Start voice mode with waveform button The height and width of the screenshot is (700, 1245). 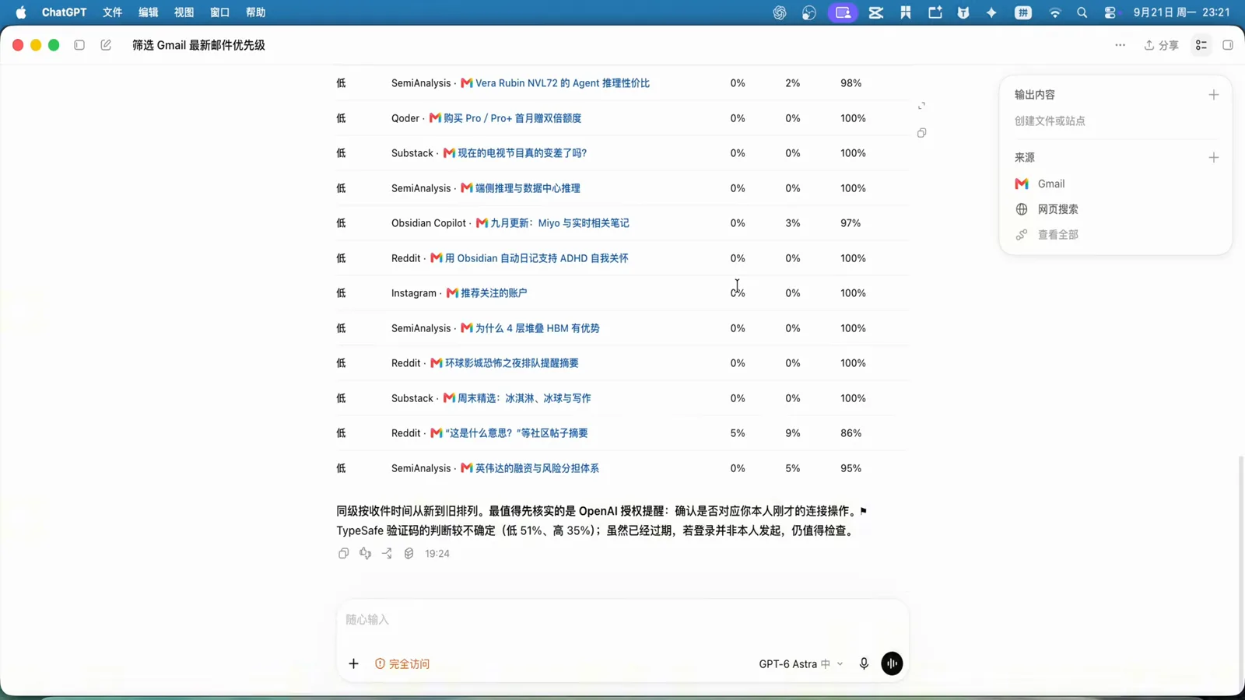click(x=892, y=663)
